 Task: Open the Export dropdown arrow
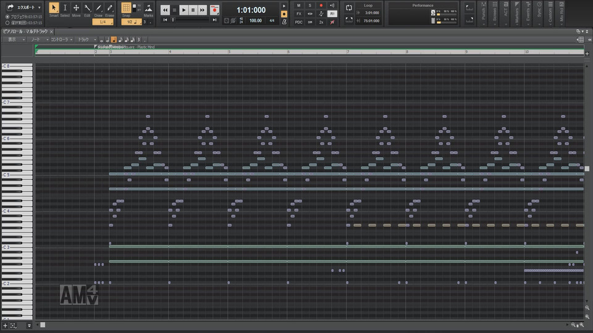40,7
